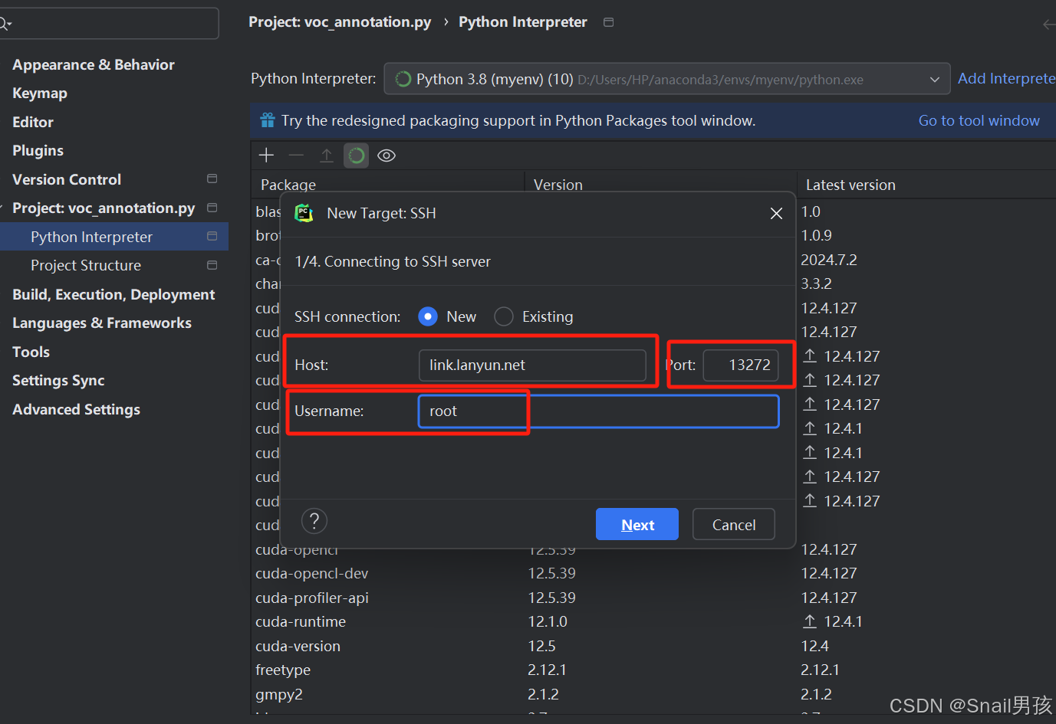Select the cuda-profiler-api package row

(653, 598)
